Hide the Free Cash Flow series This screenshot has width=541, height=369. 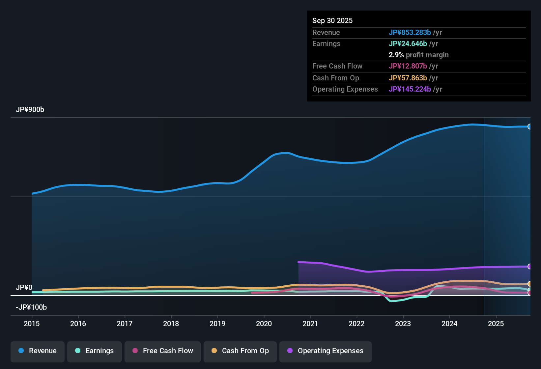pos(162,351)
